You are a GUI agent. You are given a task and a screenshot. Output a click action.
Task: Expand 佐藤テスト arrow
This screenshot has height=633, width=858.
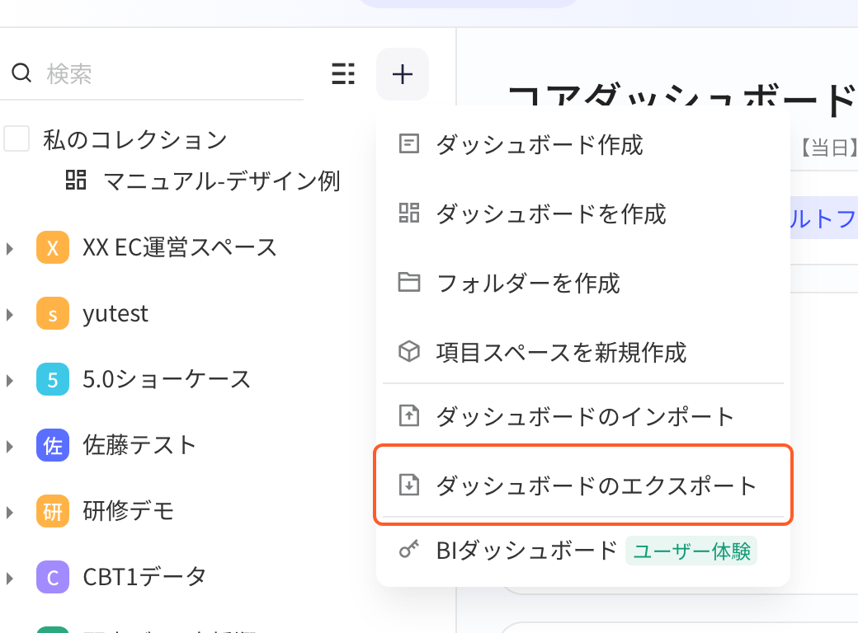click(x=10, y=447)
